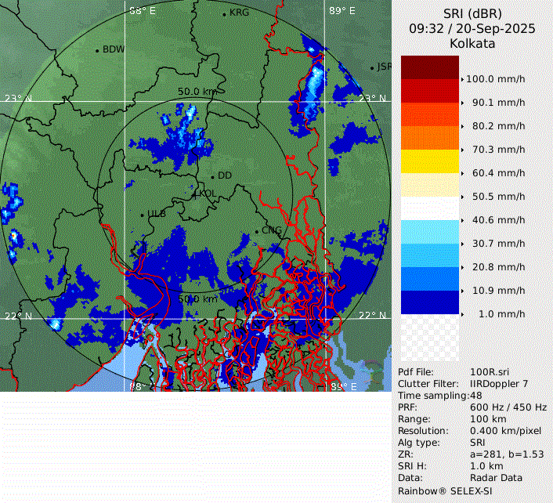Select the yellow 60.4 mm/h legend color
553x503 pixels.
pos(429,161)
